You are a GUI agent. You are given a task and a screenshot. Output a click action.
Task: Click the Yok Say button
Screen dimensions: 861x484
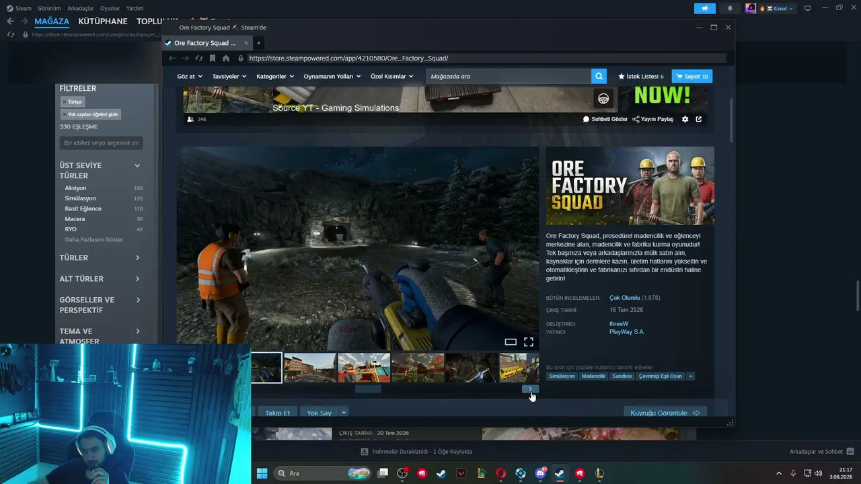[x=319, y=413]
